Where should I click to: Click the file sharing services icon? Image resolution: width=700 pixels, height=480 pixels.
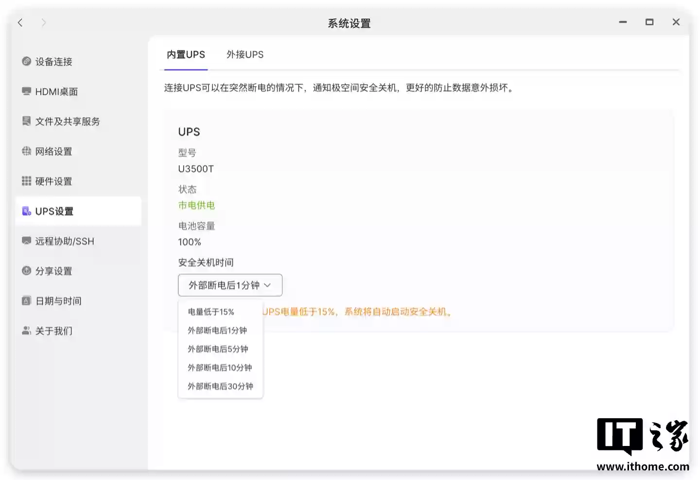coord(26,121)
